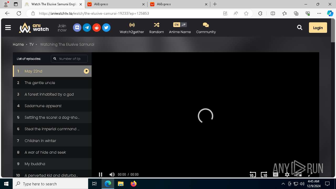This screenshot has height=189, width=336.
Task: Play episode 1 May 22nd
Action: click(x=52, y=71)
